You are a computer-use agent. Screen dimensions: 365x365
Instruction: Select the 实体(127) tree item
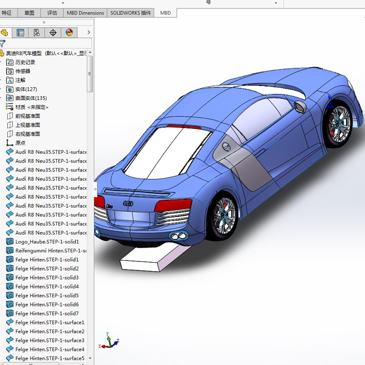(26, 89)
